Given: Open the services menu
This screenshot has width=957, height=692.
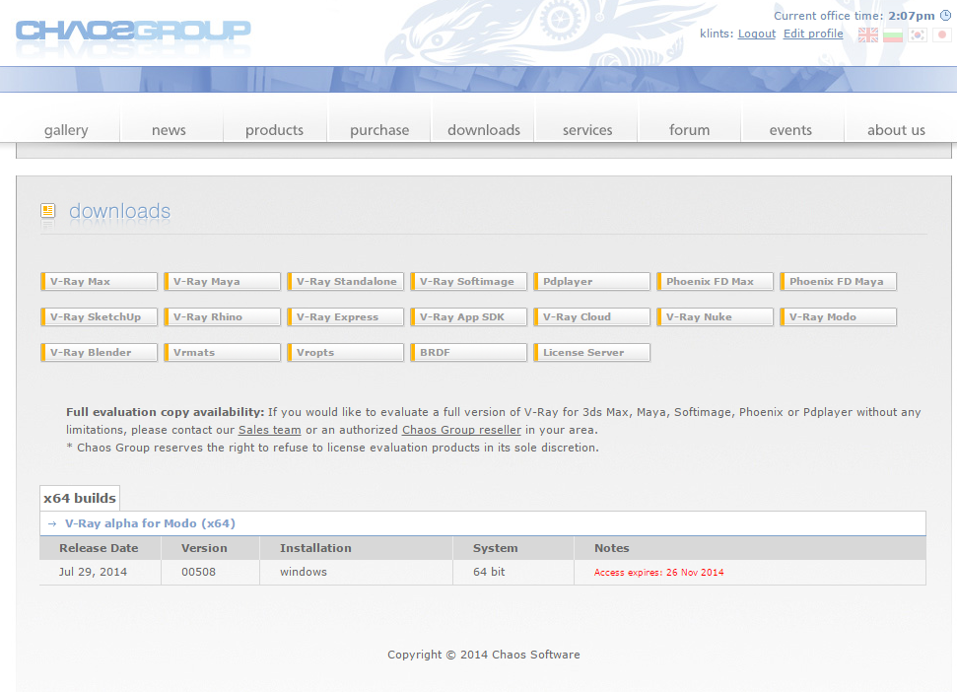Looking at the screenshot, I should pos(587,130).
